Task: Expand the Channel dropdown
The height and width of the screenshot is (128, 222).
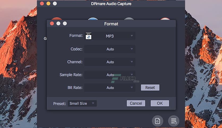Action: 110,62
